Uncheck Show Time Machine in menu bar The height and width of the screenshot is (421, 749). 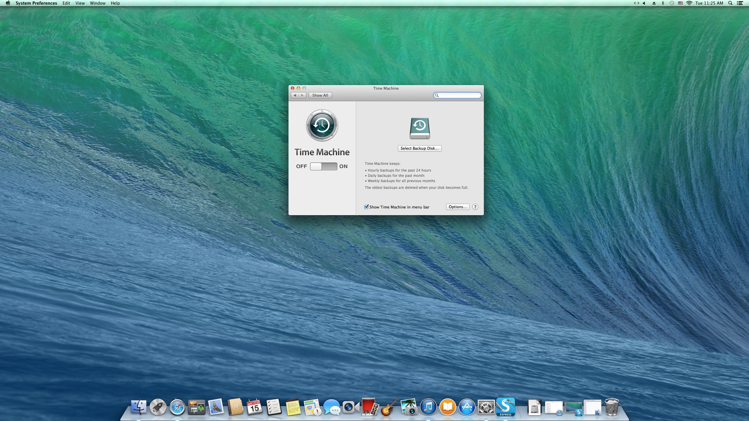pos(366,207)
